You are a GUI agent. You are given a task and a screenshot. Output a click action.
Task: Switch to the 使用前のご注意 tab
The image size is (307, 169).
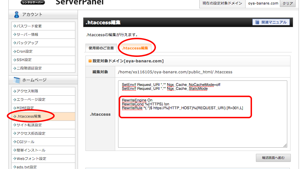pyautogui.click(x=101, y=48)
